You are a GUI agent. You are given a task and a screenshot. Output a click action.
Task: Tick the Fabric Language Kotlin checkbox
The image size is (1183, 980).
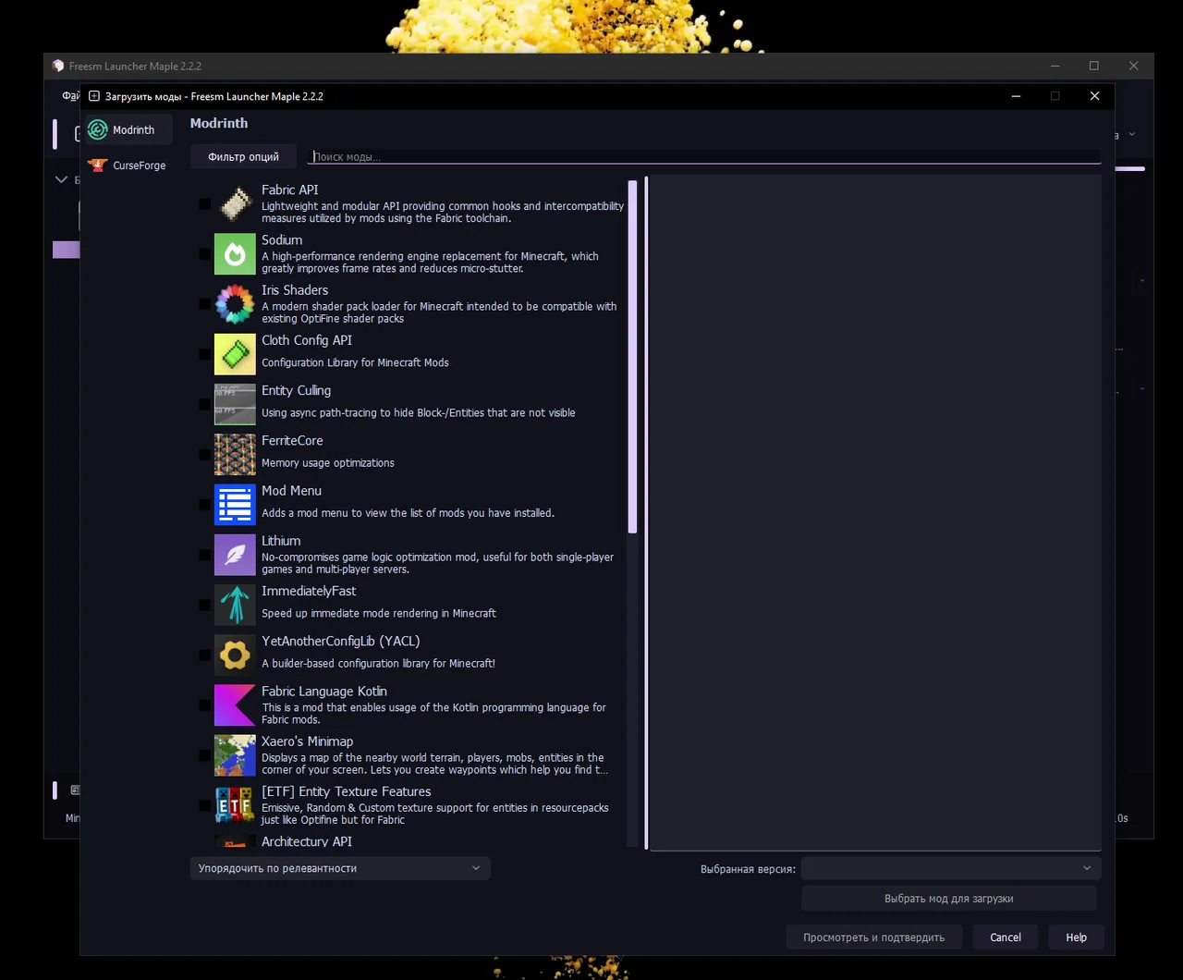point(204,704)
